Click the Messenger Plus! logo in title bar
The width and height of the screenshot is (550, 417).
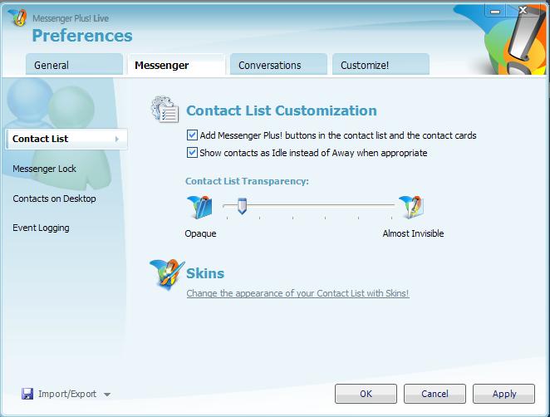pyautogui.click(x=17, y=18)
